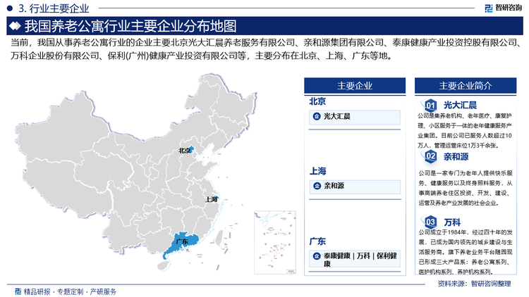The width and height of the screenshot is (529, 297).
Task: Select the 主要企业简介 header
Action: coord(466,86)
